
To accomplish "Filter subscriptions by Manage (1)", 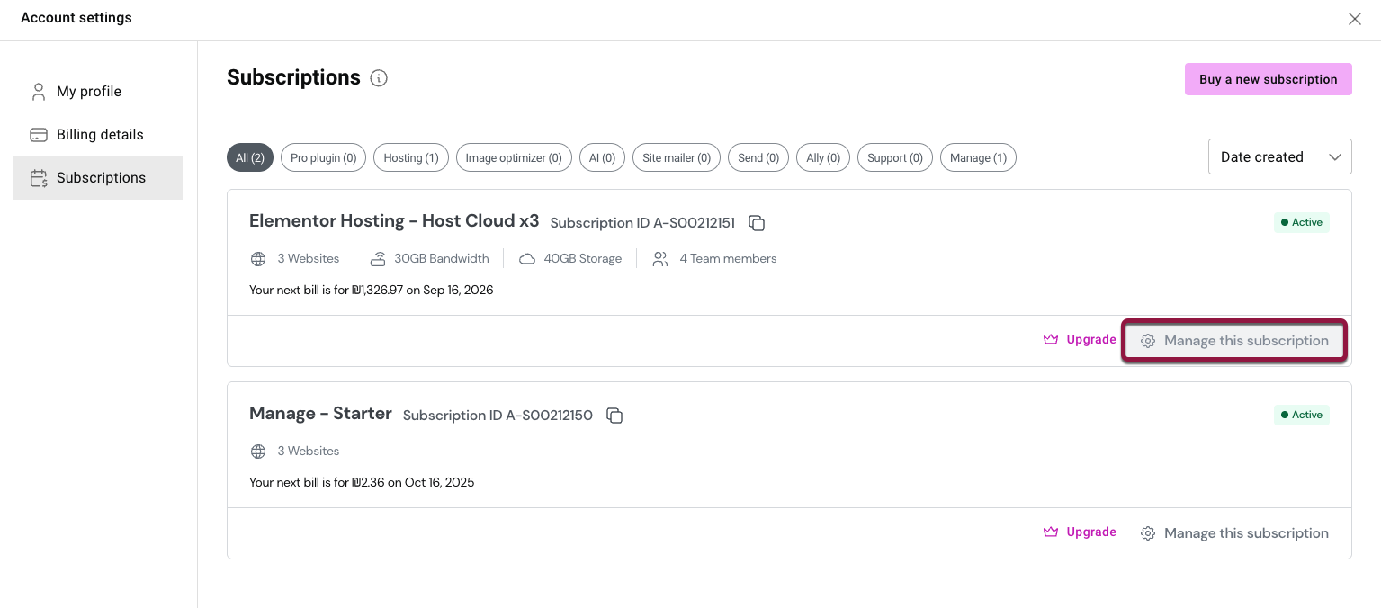I will point(978,157).
